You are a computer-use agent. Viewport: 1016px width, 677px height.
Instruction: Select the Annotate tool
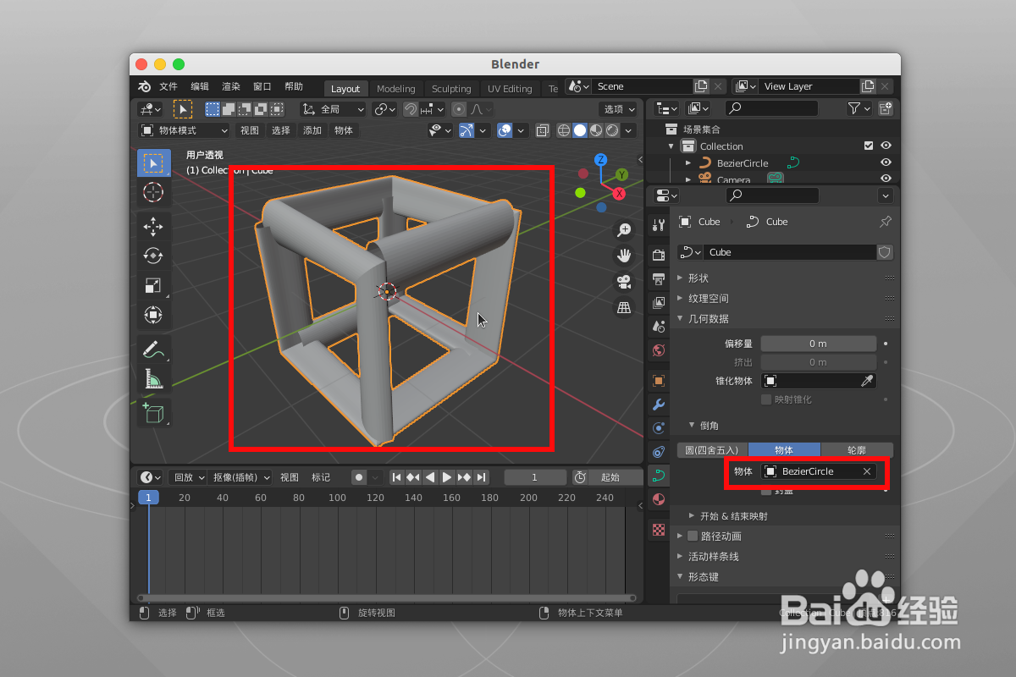click(x=153, y=348)
